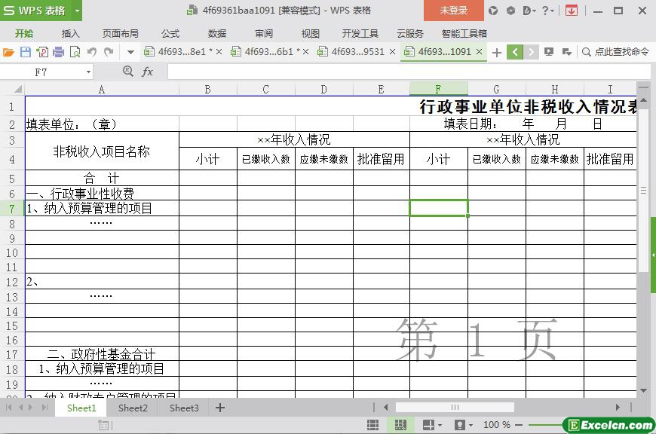Open the WPS skin icon in title bar
This screenshot has width=656, height=434.
pyautogui.click(x=493, y=11)
